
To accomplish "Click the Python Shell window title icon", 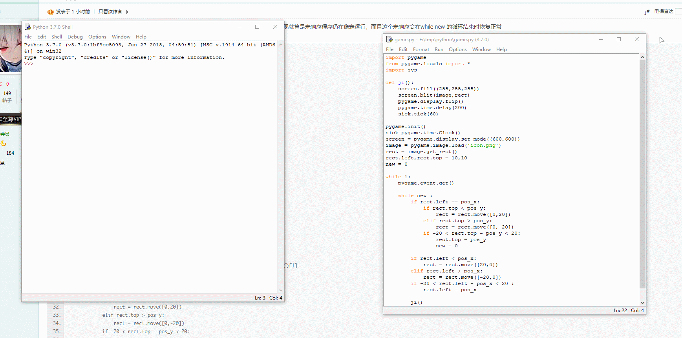I will pos(28,27).
